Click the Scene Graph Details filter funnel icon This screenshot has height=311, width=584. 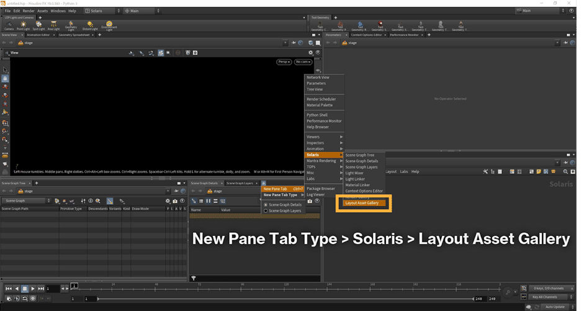click(x=193, y=278)
